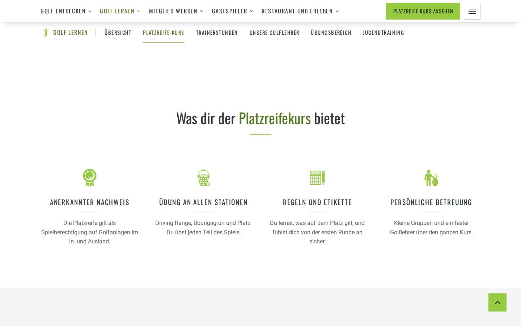Go to the Übersicht tab
This screenshot has height=326, width=521.
[x=118, y=33]
